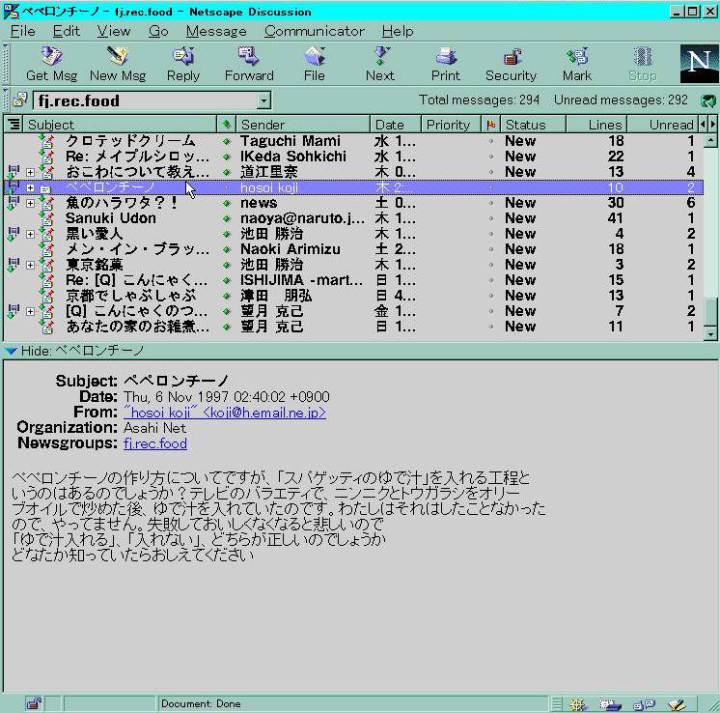720x713 pixels.
Task: Toggle read status of the news sender row
Action: click(227, 203)
